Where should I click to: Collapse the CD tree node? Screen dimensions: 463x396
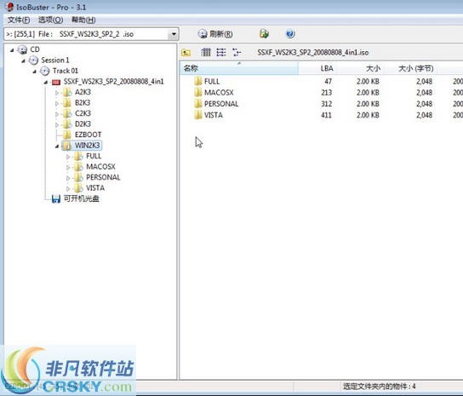[x=12, y=50]
